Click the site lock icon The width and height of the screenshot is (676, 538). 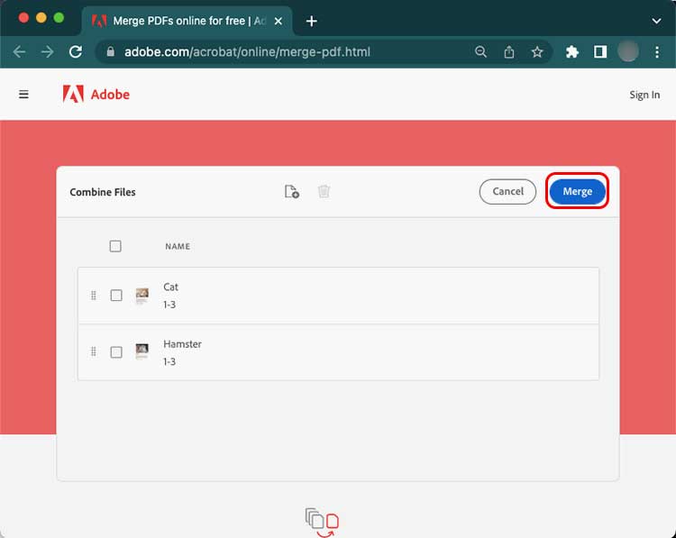tap(111, 52)
